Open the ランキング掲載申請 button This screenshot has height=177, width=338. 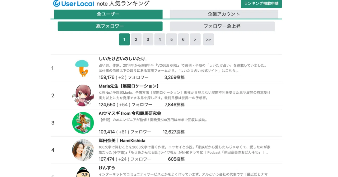point(261,4)
